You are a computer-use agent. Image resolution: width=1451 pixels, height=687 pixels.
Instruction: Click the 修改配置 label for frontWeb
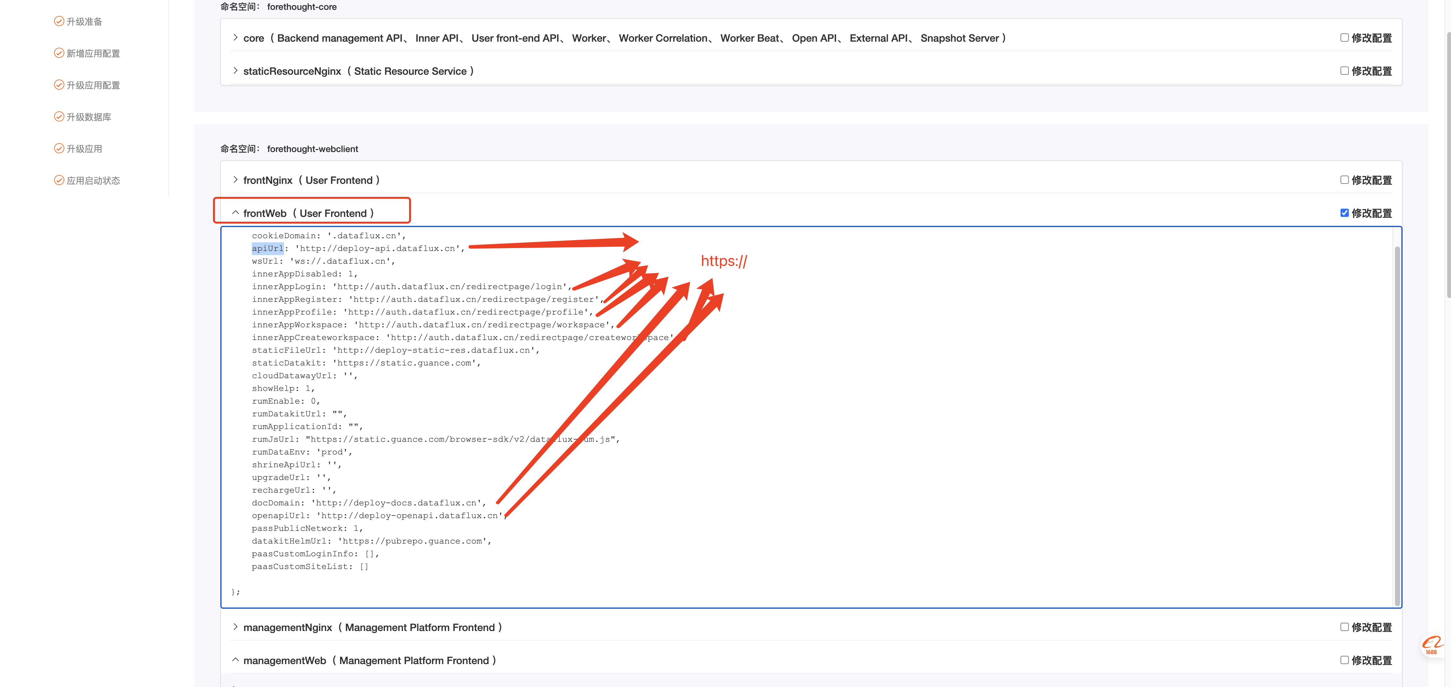1372,213
